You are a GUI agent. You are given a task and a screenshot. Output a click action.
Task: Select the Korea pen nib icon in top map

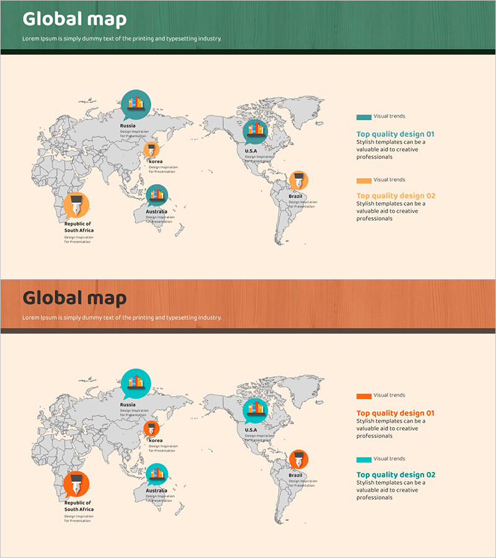(x=152, y=149)
